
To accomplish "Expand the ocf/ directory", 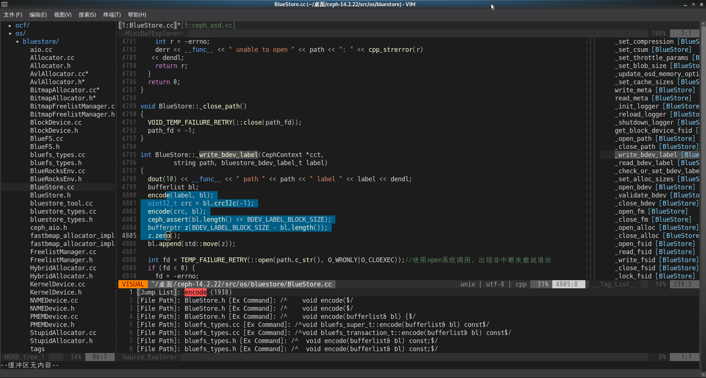I will (9, 25).
